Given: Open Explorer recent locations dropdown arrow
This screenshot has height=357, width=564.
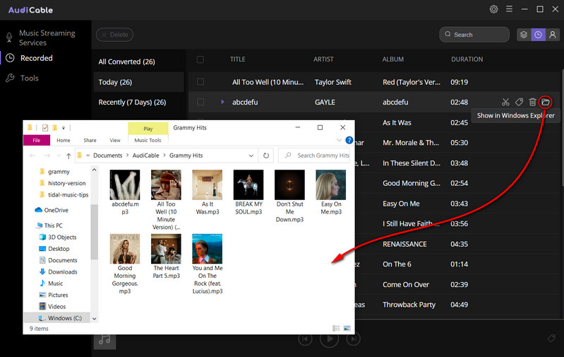Looking at the screenshot, I should point(59,156).
